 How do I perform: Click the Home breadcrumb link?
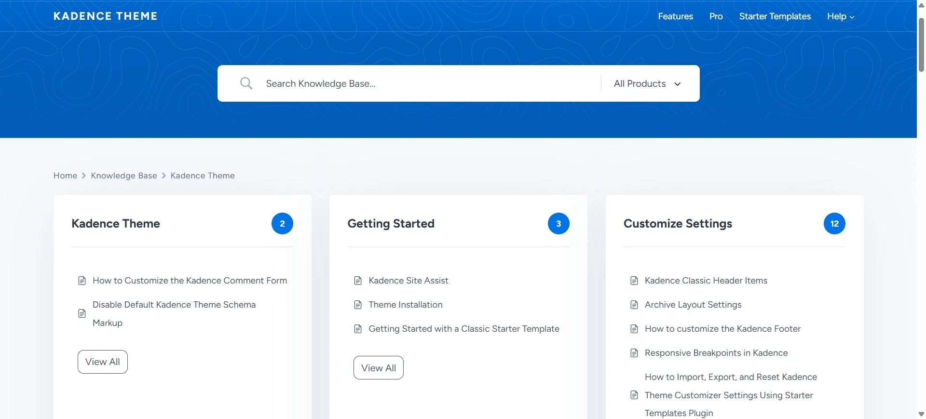pos(65,176)
